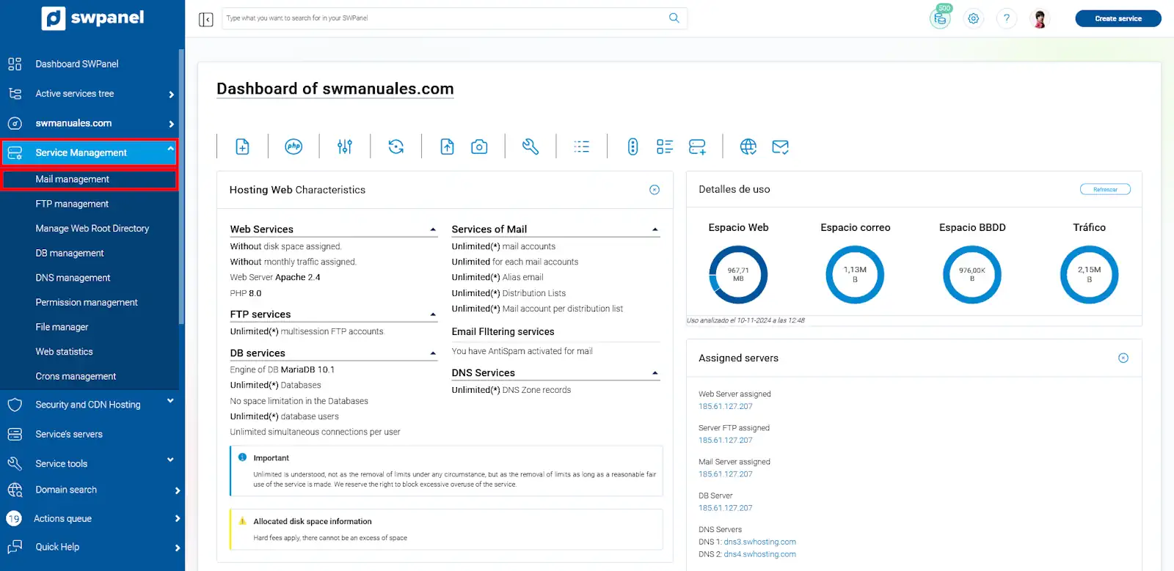Open the help question mark icon
Image resolution: width=1174 pixels, height=571 pixels.
pyautogui.click(x=1006, y=19)
